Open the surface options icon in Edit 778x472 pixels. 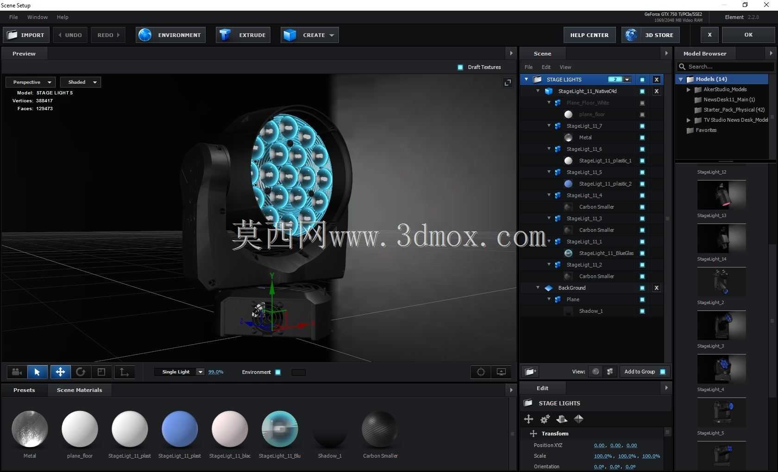(562, 419)
